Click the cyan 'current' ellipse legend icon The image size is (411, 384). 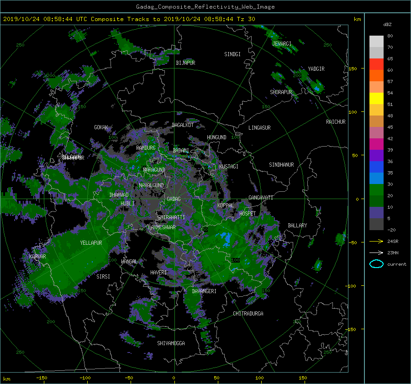pos(376,264)
